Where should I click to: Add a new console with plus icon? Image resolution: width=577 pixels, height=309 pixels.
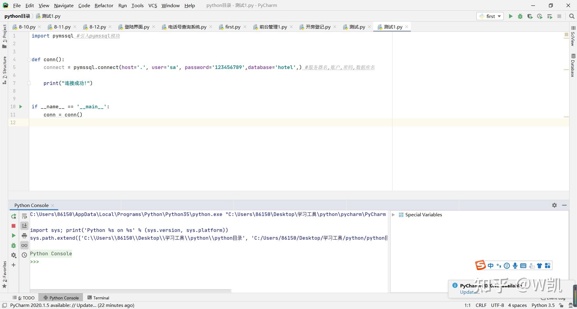14,265
